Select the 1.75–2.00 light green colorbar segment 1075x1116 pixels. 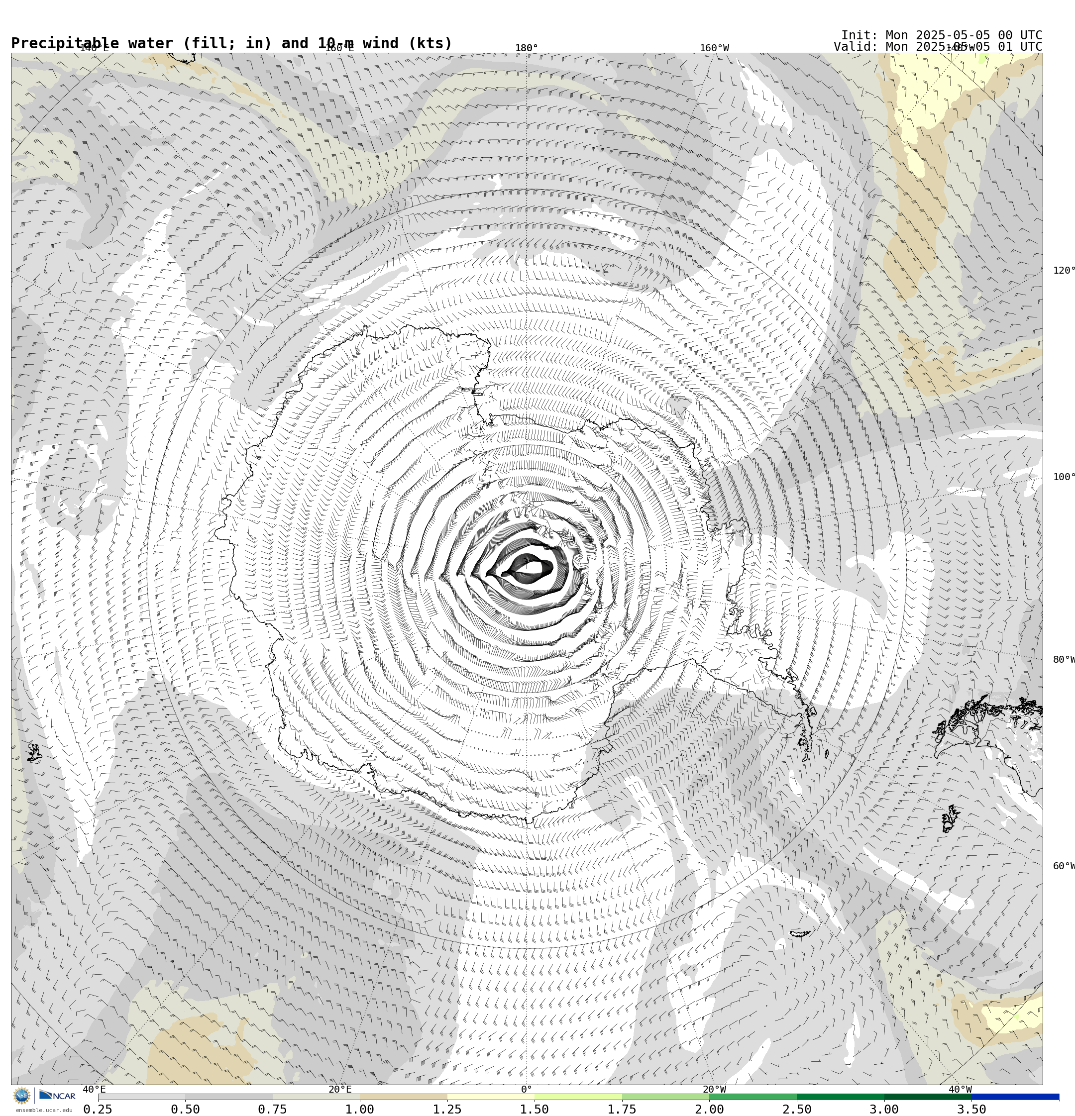pos(666,1097)
